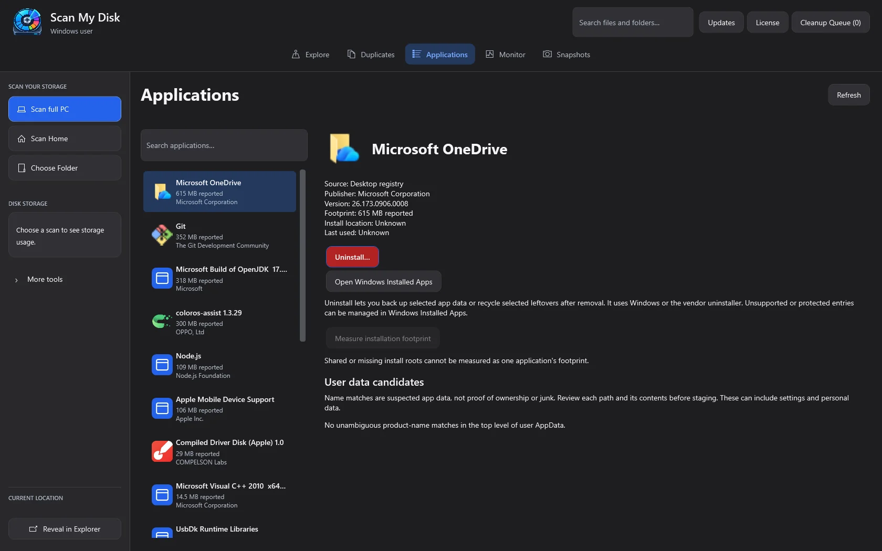Viewport: 882px width, 551px height.
Task: Click the Search files and folders field
Action: pyautogui.click(x=633, y=22)
